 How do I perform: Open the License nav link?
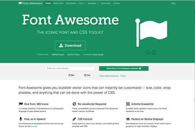[116, 3]
